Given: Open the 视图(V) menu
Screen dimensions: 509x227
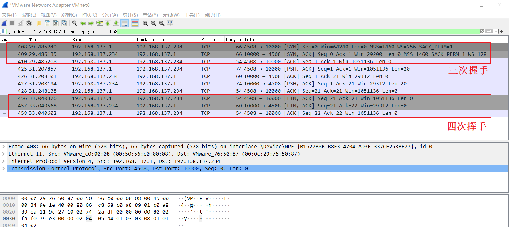Looking at the screenshot, I should (49, 15).
